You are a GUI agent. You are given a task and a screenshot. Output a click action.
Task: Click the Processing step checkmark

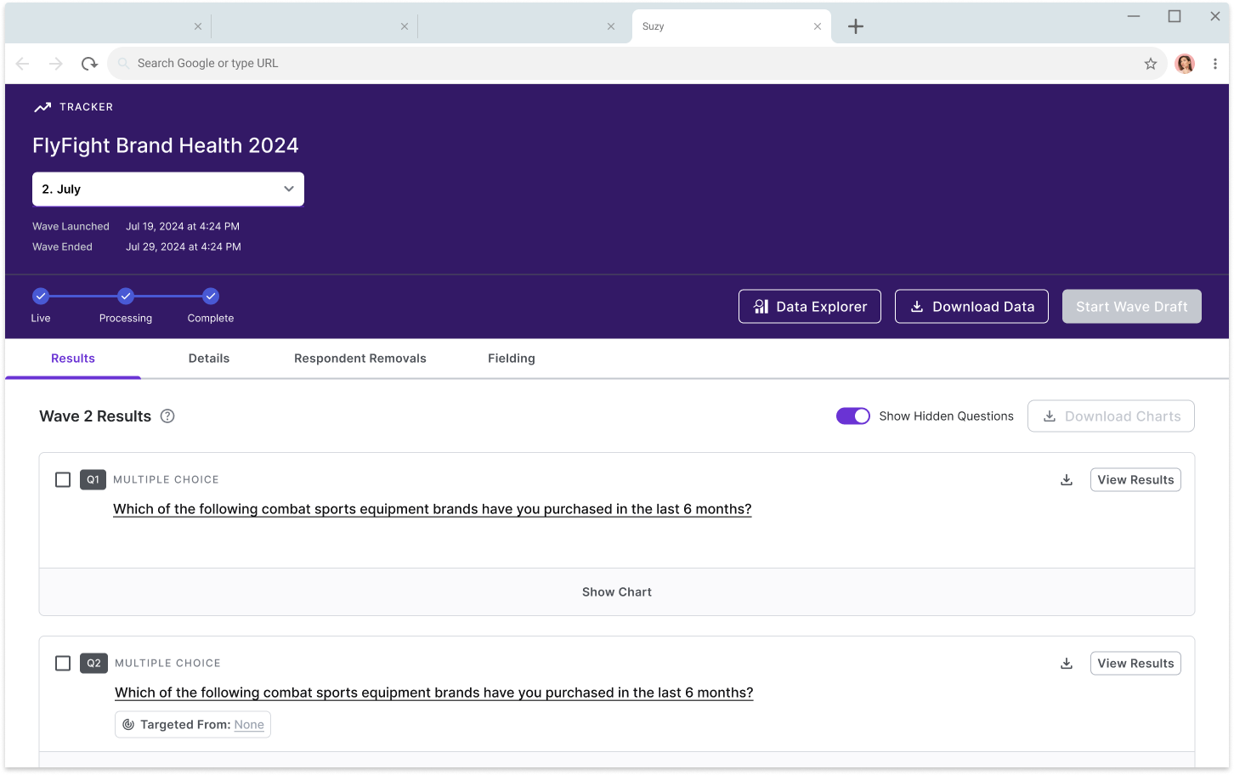126,296
